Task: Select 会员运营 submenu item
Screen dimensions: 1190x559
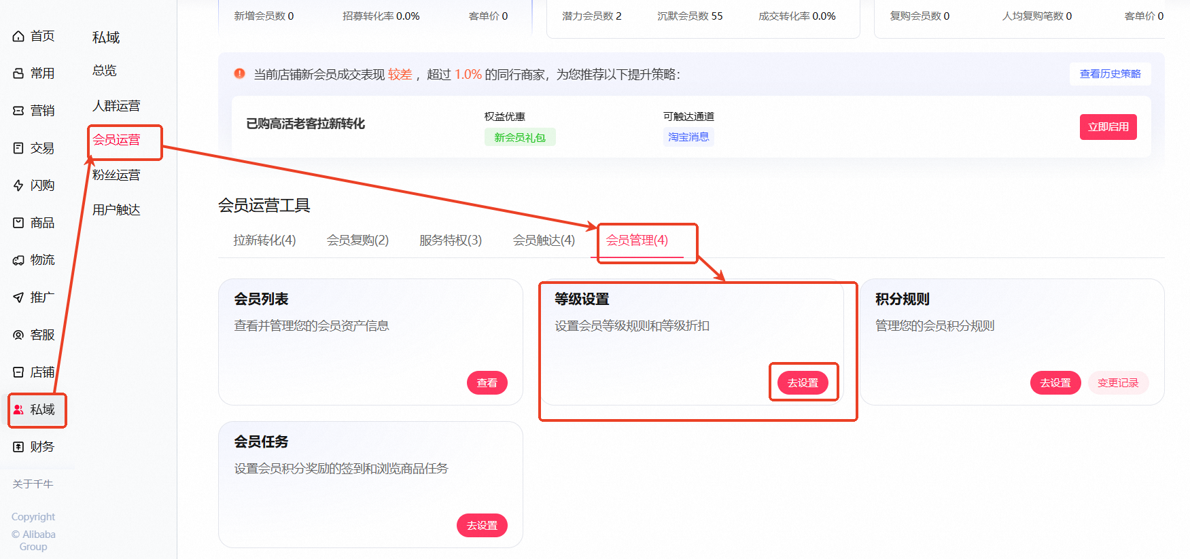Action: click(x=116, y=140)
